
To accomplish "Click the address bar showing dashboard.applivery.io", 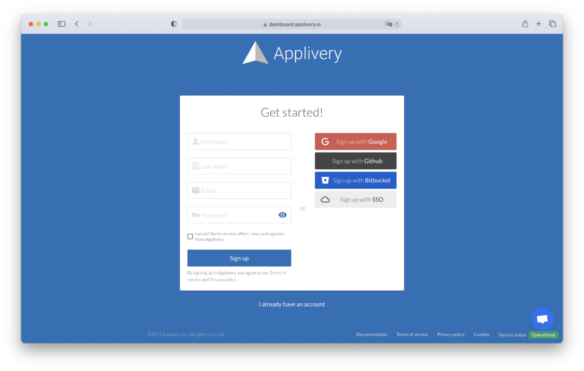I will click(x=291, y=24).
